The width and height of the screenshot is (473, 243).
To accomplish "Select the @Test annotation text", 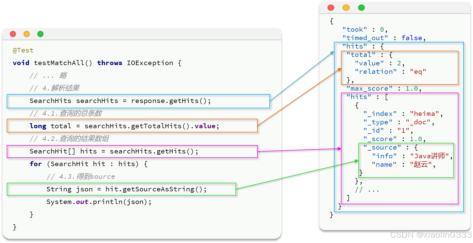I will pyautogui.click(x=23, y=51).
